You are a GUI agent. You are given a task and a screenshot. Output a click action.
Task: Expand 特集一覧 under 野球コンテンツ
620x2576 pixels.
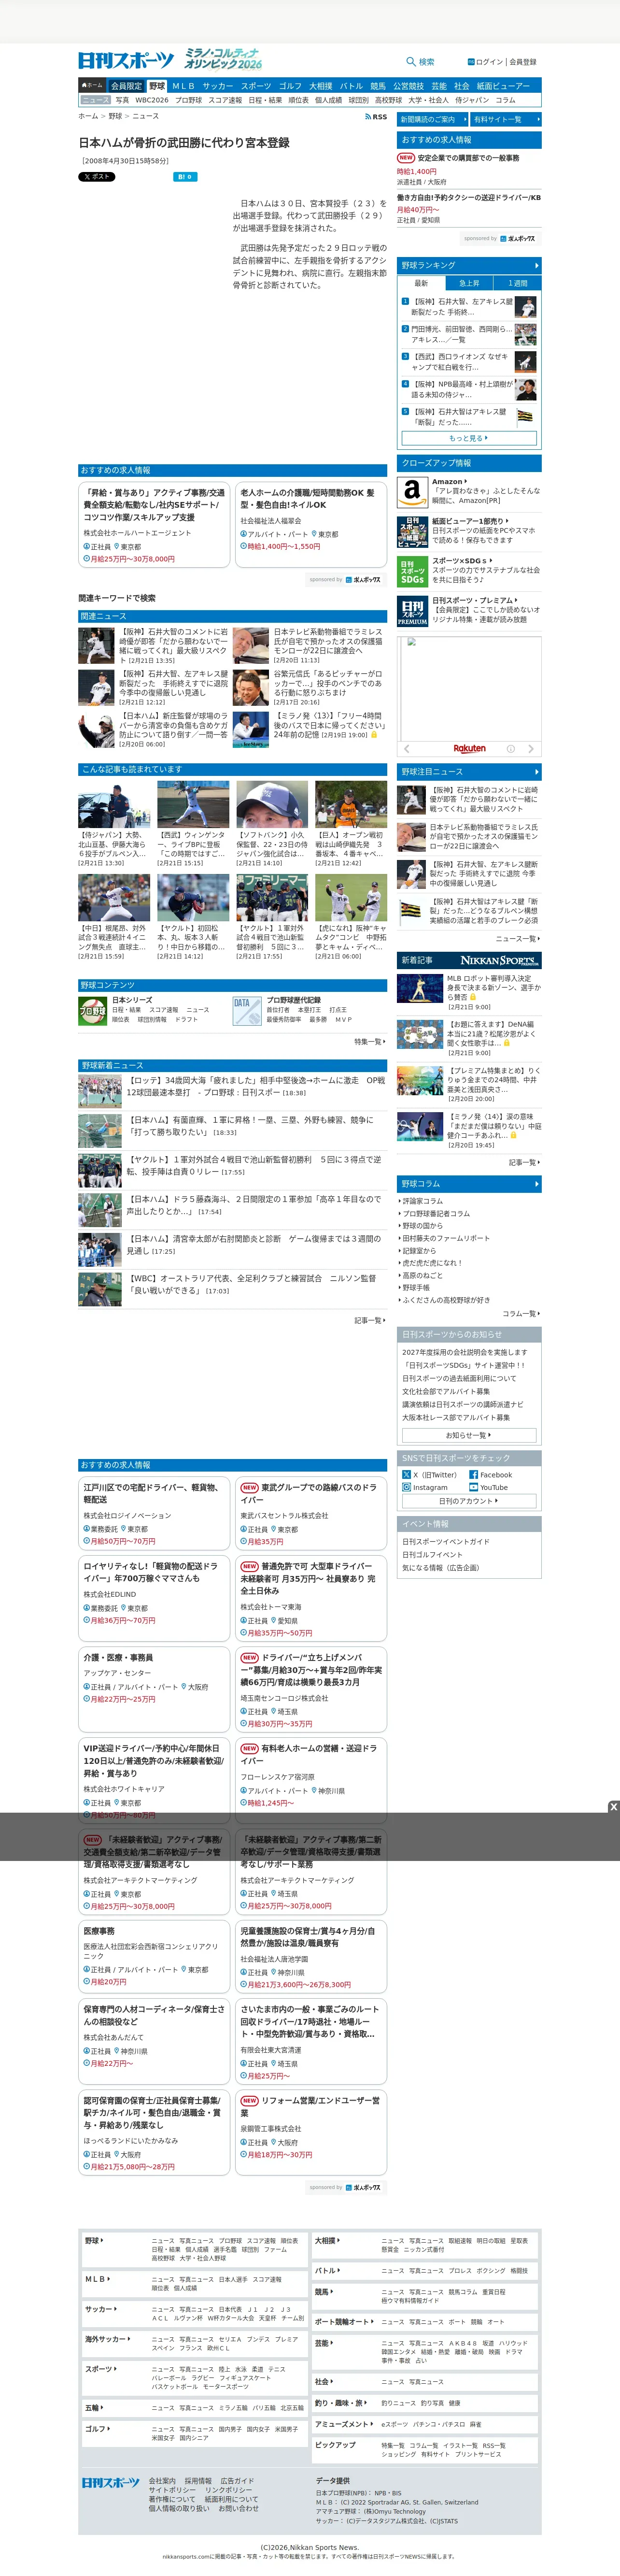click(369, 1041)
